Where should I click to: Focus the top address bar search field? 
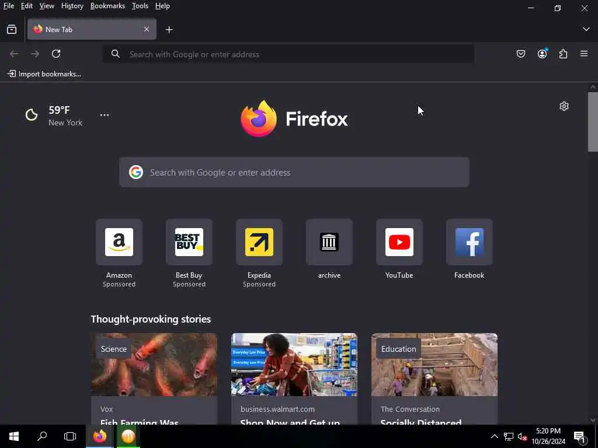pyautogui.click(x=288, y=54)
